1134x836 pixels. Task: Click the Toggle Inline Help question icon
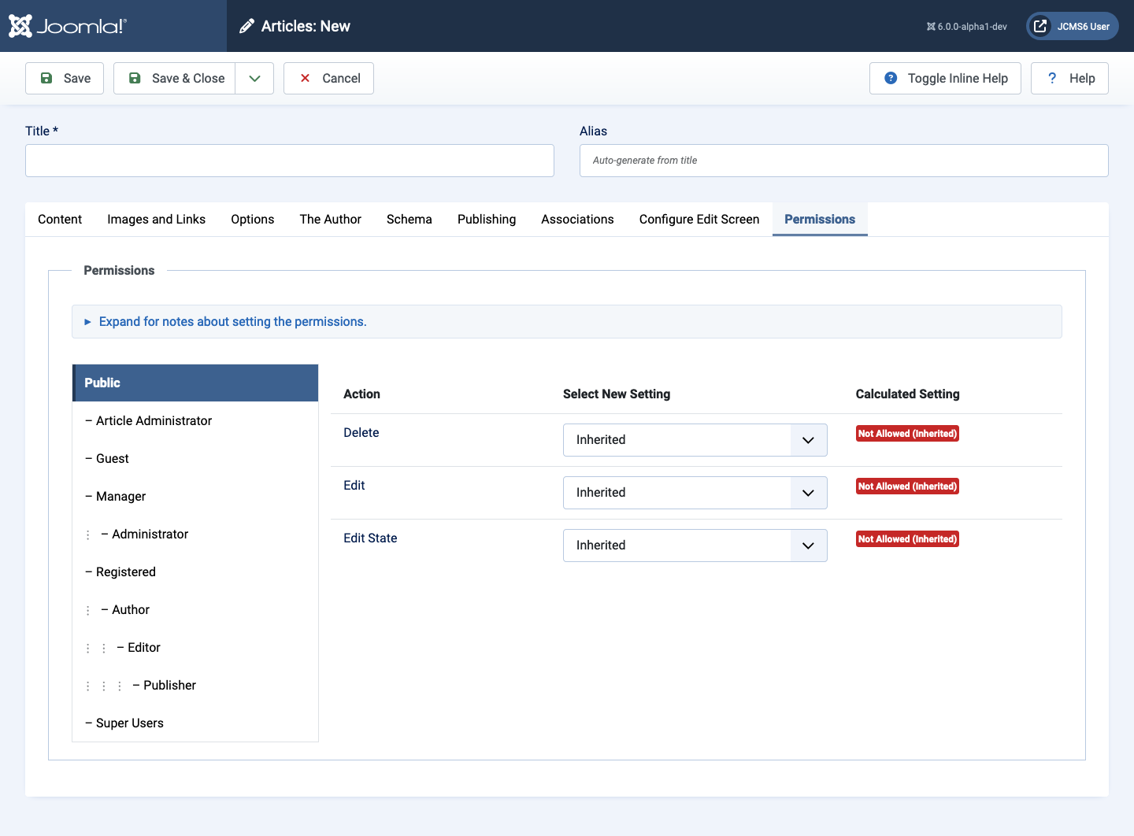891,78
